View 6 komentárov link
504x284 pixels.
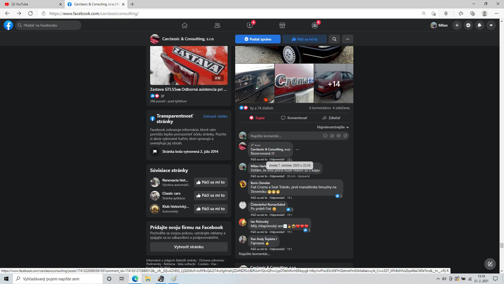pyautogui.click(x=320, y=108)
